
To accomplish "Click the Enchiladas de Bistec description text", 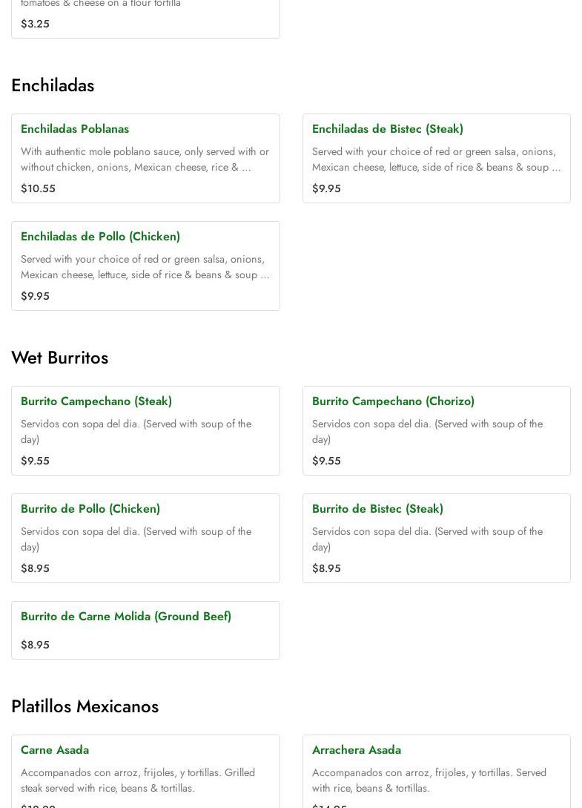I will (x=436, y=160).
